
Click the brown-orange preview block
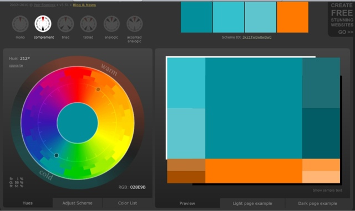[186, 165]
